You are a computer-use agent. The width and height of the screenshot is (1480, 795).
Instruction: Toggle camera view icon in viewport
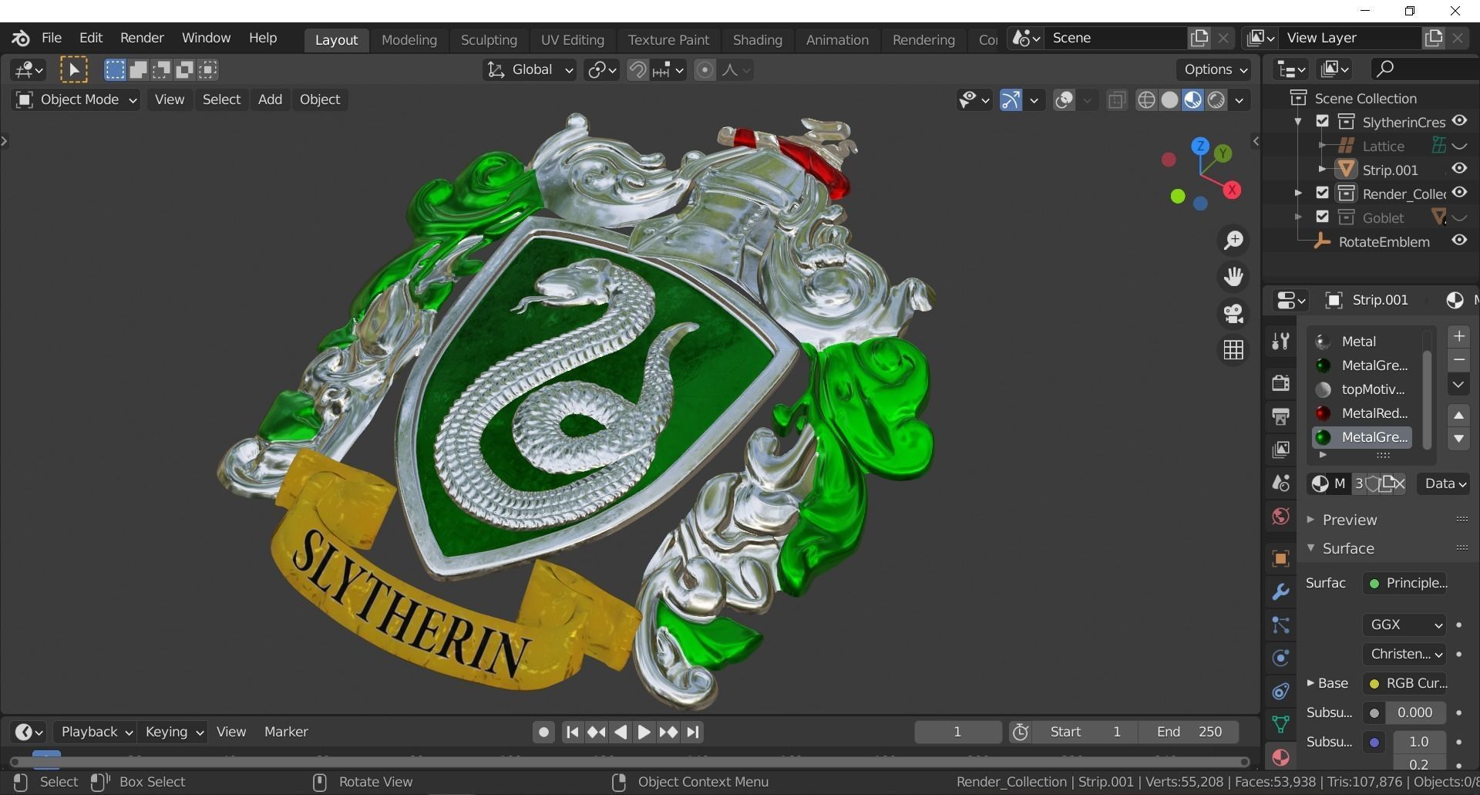1233,314
